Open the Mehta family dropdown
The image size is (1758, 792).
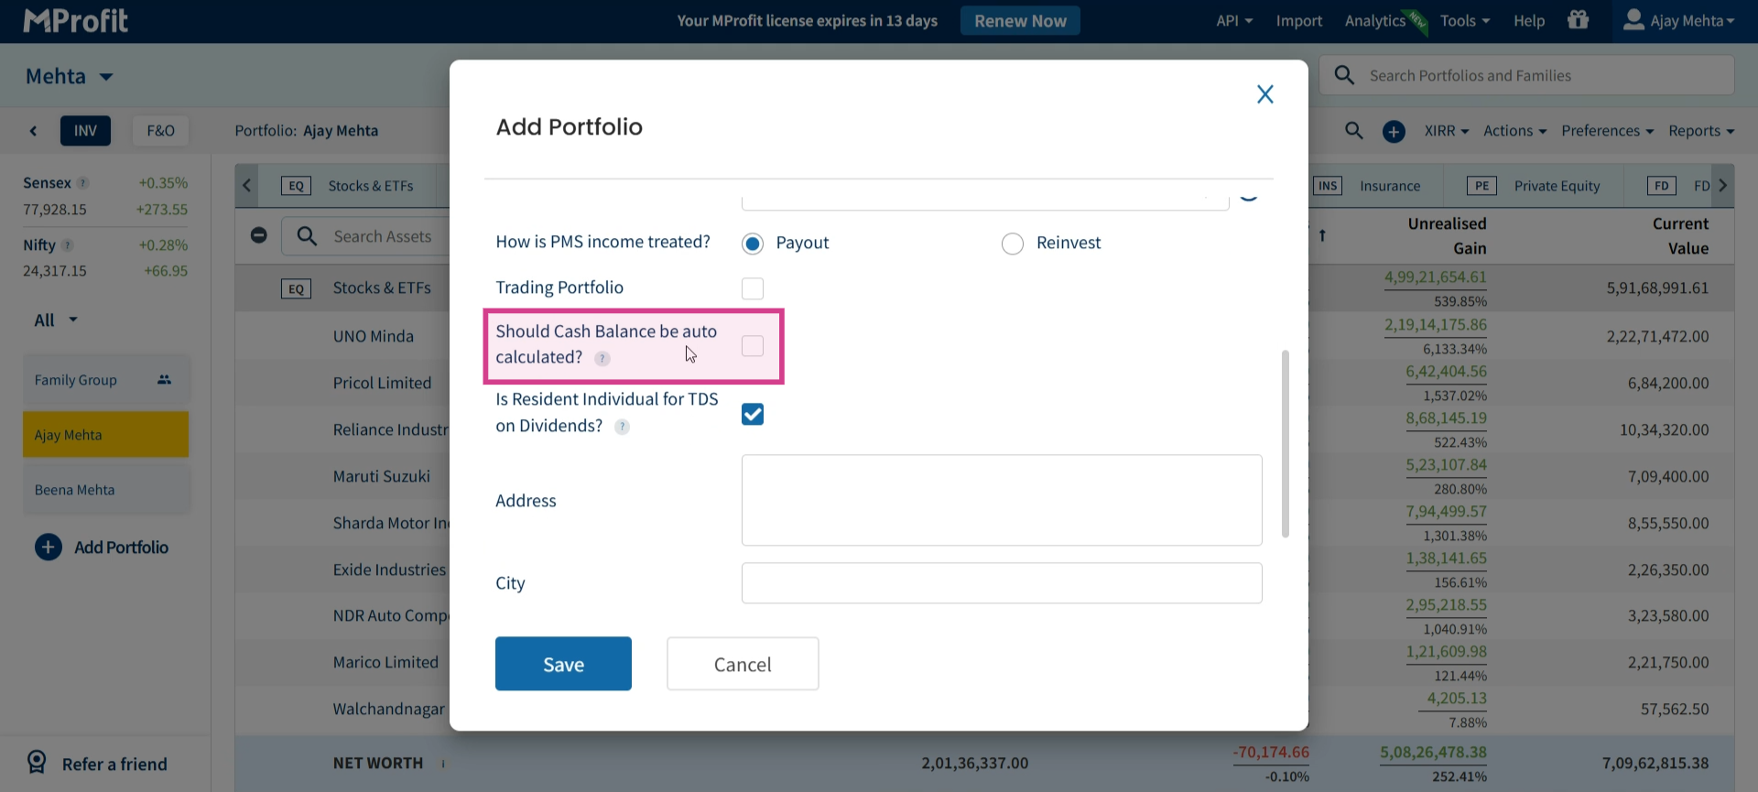[70, 76]
